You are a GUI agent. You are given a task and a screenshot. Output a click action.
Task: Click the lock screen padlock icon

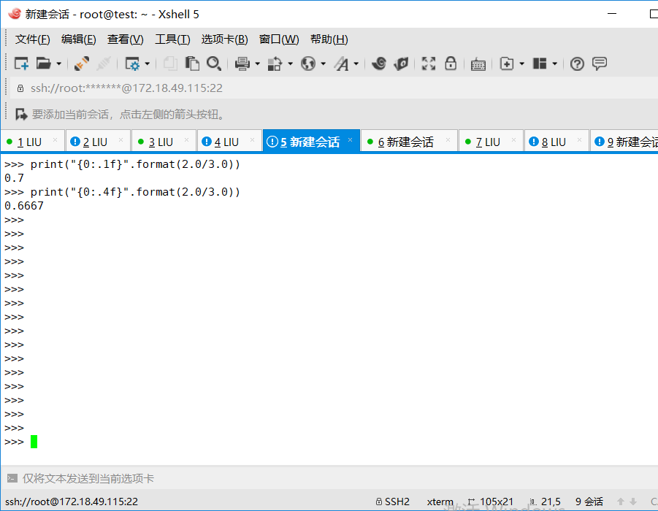pyautogui.click(x=451, y=64)
